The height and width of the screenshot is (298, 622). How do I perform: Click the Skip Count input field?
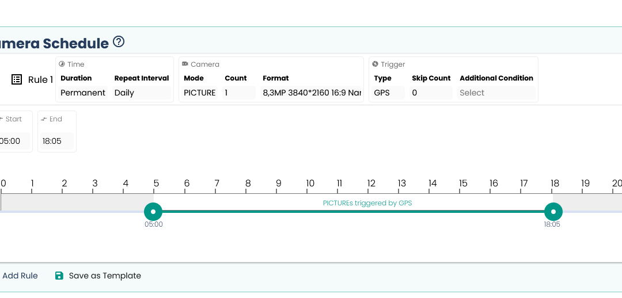[x=431, y=93]
